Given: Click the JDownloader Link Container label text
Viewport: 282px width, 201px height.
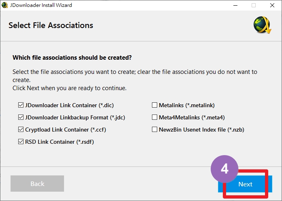Looking at the screenshot, I should [69, 105].
